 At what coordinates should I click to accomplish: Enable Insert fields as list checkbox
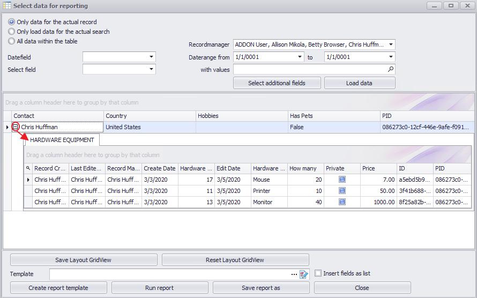coord(318,273)
